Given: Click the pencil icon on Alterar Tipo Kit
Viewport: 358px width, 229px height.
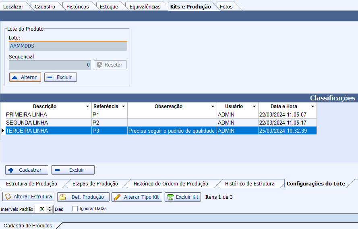Looking at the screenshot, I should 117,197.
